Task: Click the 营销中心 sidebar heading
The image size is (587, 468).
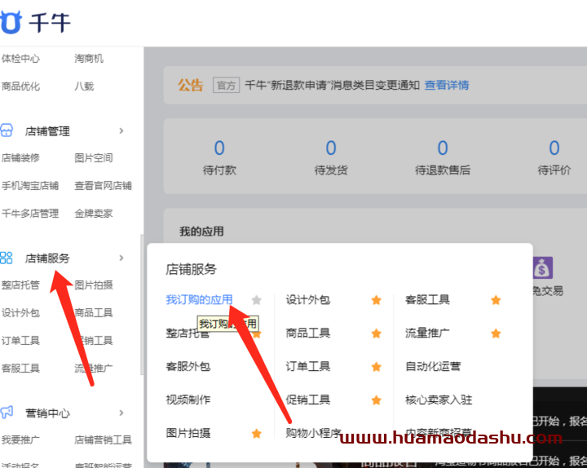Action: (47, 413)
